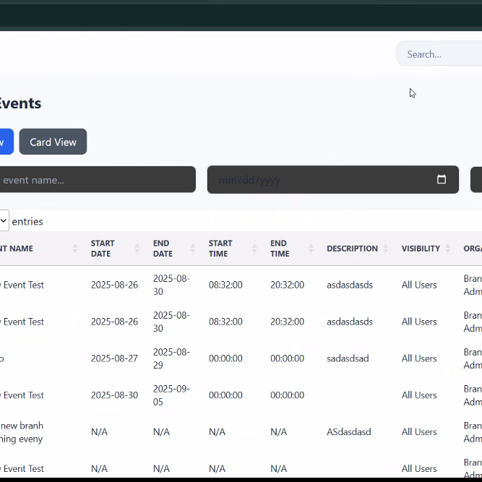Click the event name filter field
Viewport: 482px width, 482px height.
click(x=98, y=180)
